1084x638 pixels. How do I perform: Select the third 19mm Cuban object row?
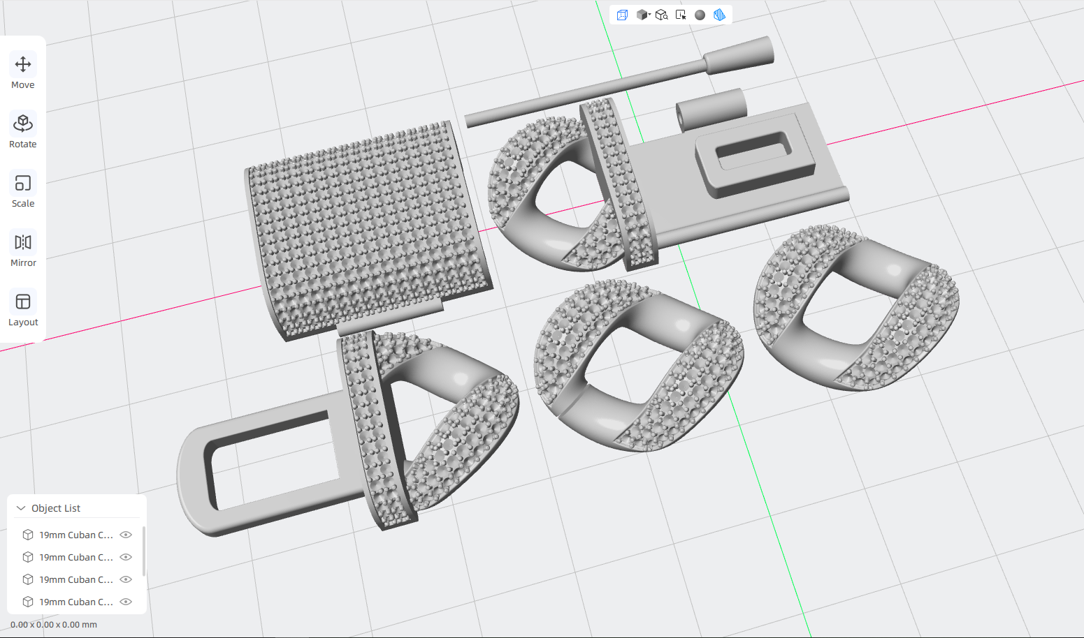click(x=76, y=579)
